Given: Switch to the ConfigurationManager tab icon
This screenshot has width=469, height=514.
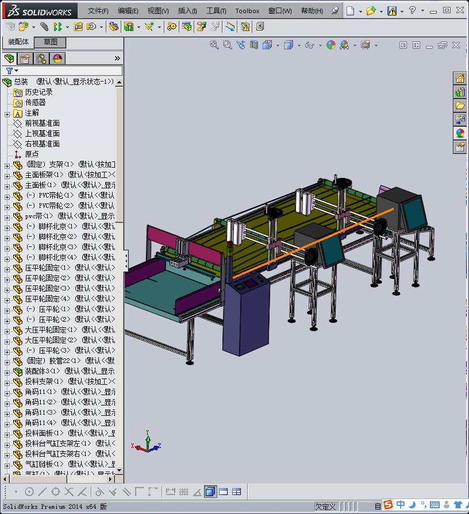Looking at the screenshot, I should (41, 59).
